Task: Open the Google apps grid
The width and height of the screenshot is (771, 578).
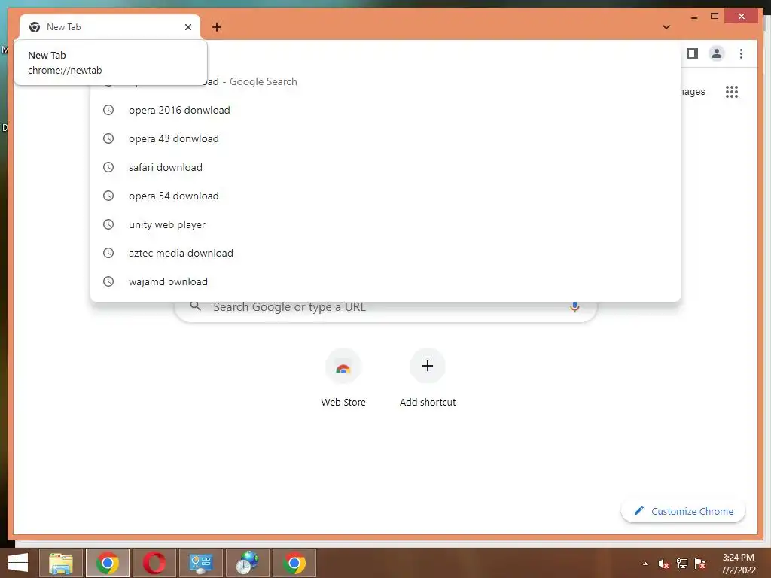Action: point(732,92)
